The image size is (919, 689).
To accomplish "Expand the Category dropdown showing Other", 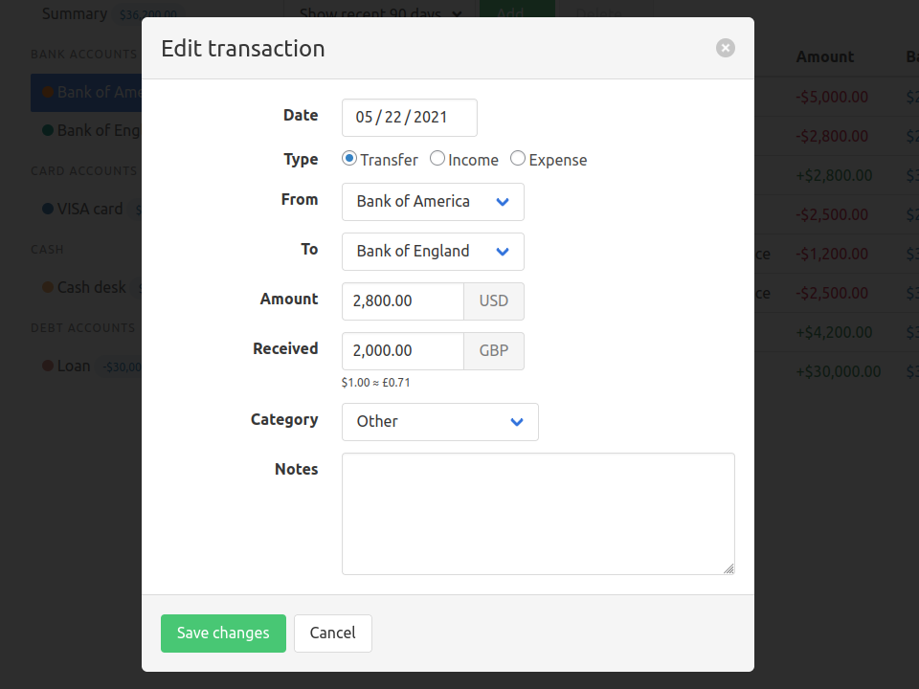I will [439, 422].
